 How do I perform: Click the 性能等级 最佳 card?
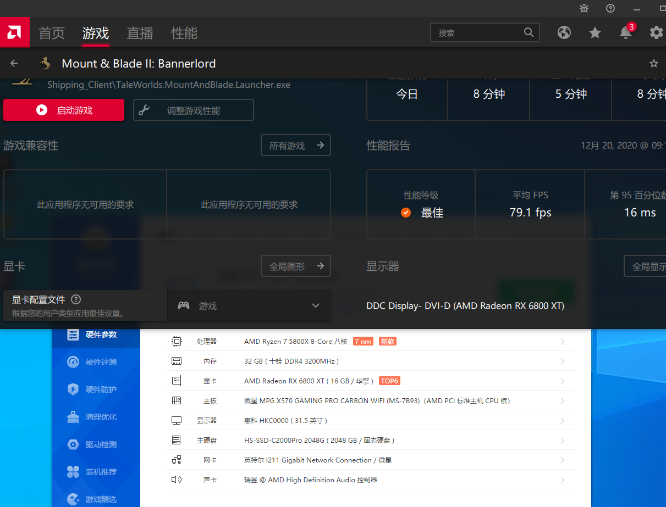421,204
